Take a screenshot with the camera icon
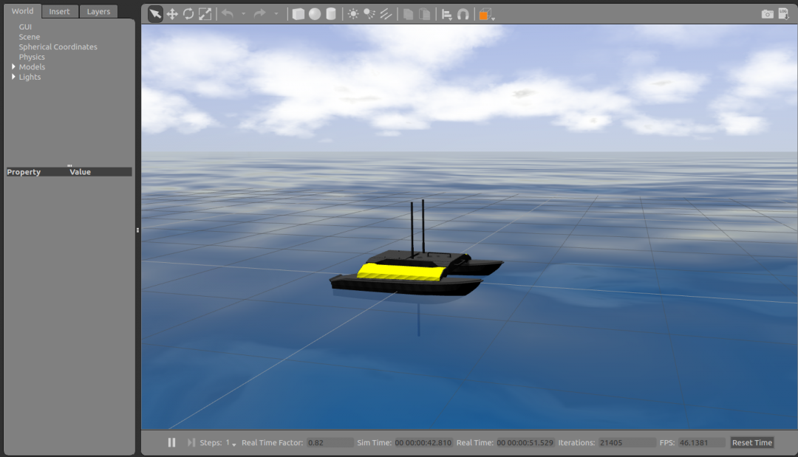 (x=768, y=14)
